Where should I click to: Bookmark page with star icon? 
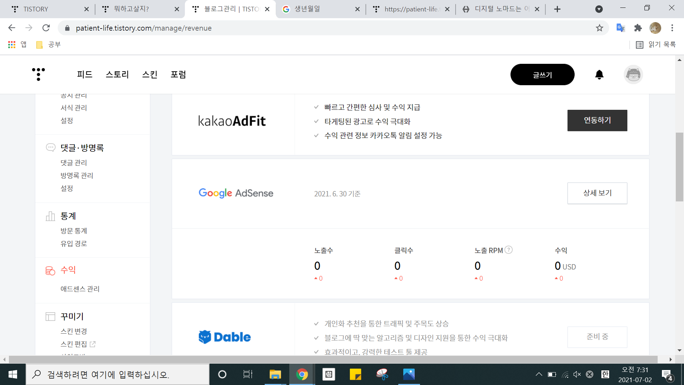(x=600, y=28)
